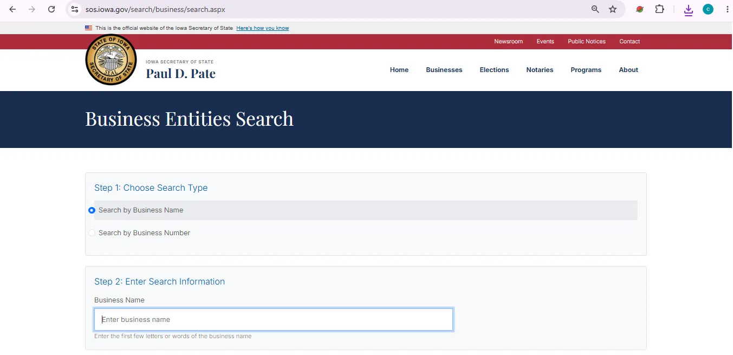Click the 'Business Entities Search' page title

pyautogui.click(x=189, y=119)
